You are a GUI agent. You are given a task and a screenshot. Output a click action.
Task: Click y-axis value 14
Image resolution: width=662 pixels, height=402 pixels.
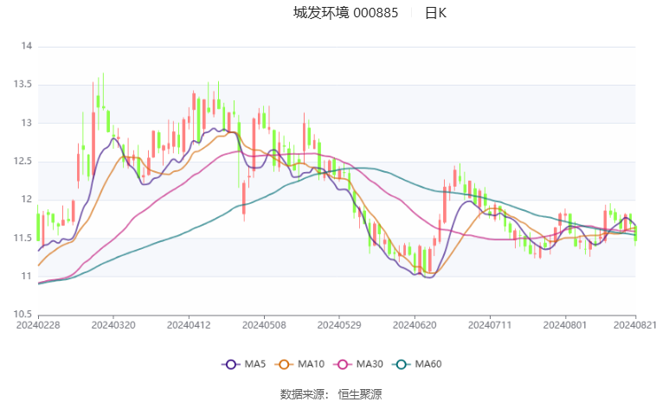click(x=27, y=46)
